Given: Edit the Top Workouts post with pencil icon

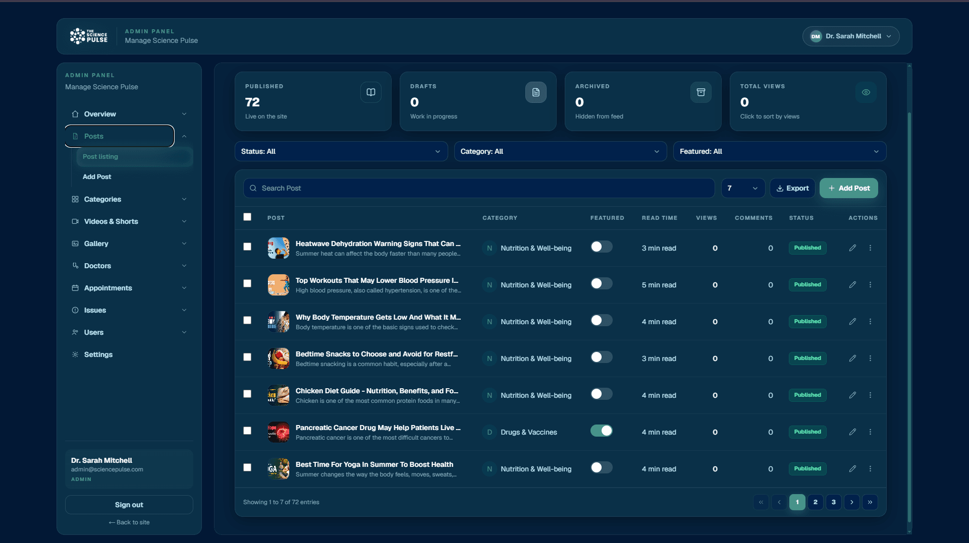Looking at the screenshot, I should (x=852, y=285).
